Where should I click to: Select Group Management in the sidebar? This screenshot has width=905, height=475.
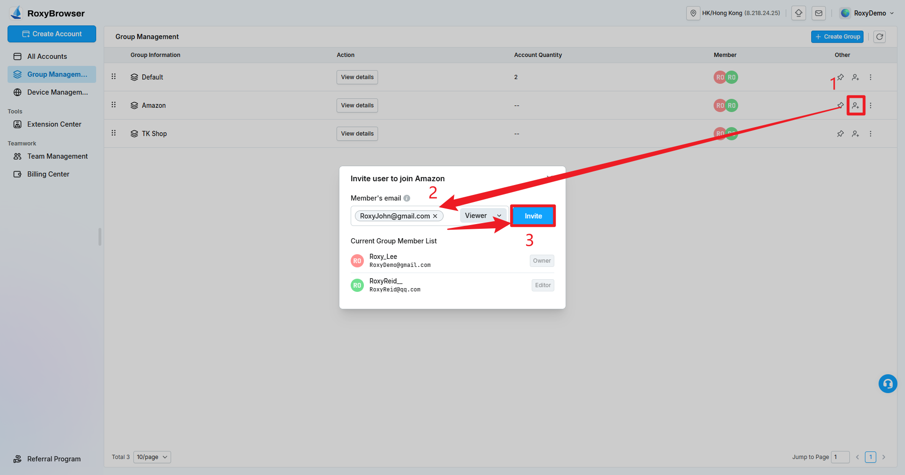52,74
